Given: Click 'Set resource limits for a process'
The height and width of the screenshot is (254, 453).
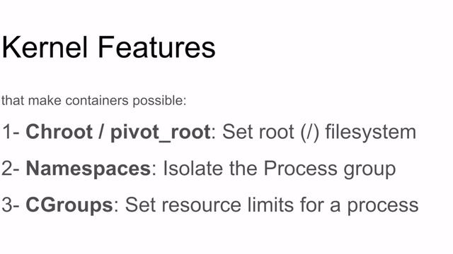Looking at the screenshot, I should point(272,205).
